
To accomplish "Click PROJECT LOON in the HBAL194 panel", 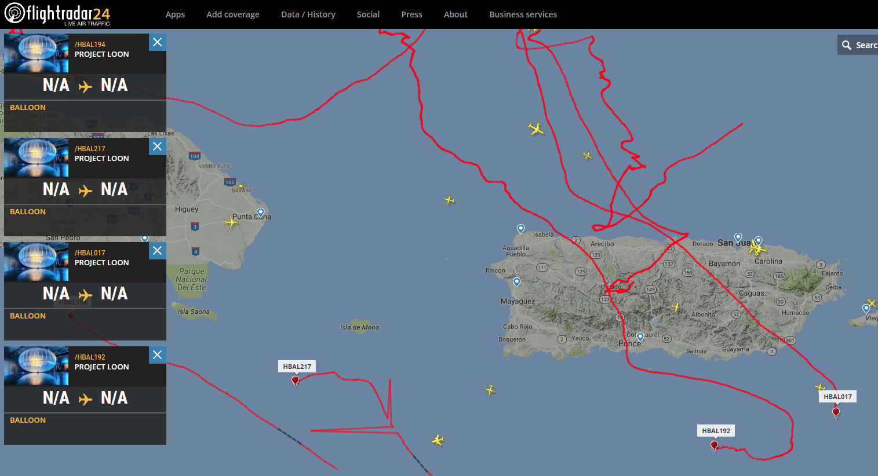I will [x=102, y=54].
